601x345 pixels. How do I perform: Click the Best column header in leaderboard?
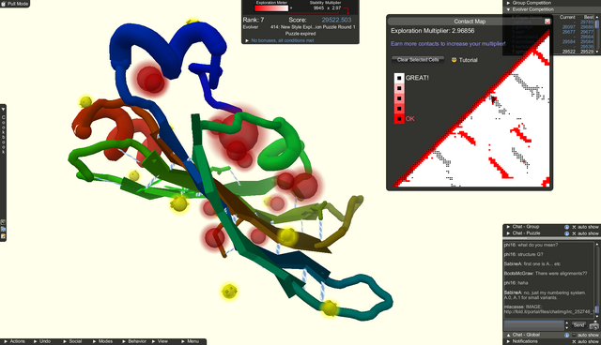589,17
